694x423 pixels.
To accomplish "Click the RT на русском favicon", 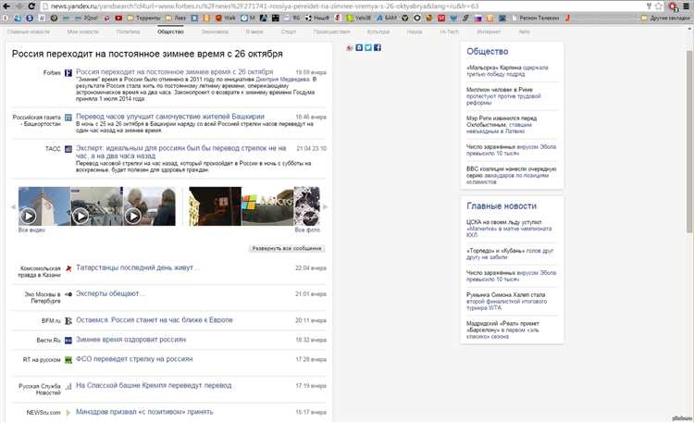I will [x=68, y=359].
